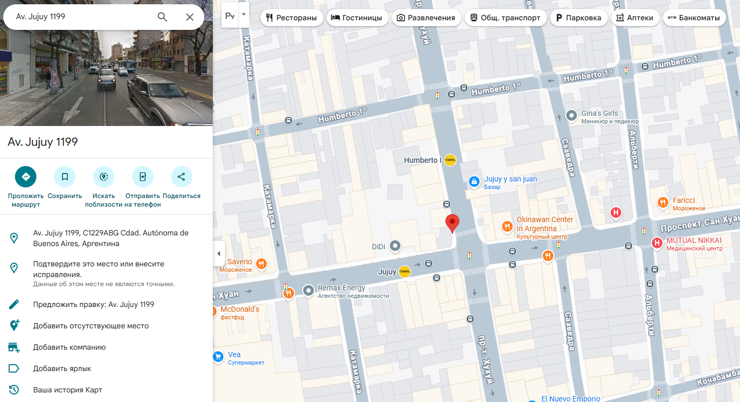This screenshot has width=740, height=402.
Task: Clear the search with the X icon
Action: point(190,17)
